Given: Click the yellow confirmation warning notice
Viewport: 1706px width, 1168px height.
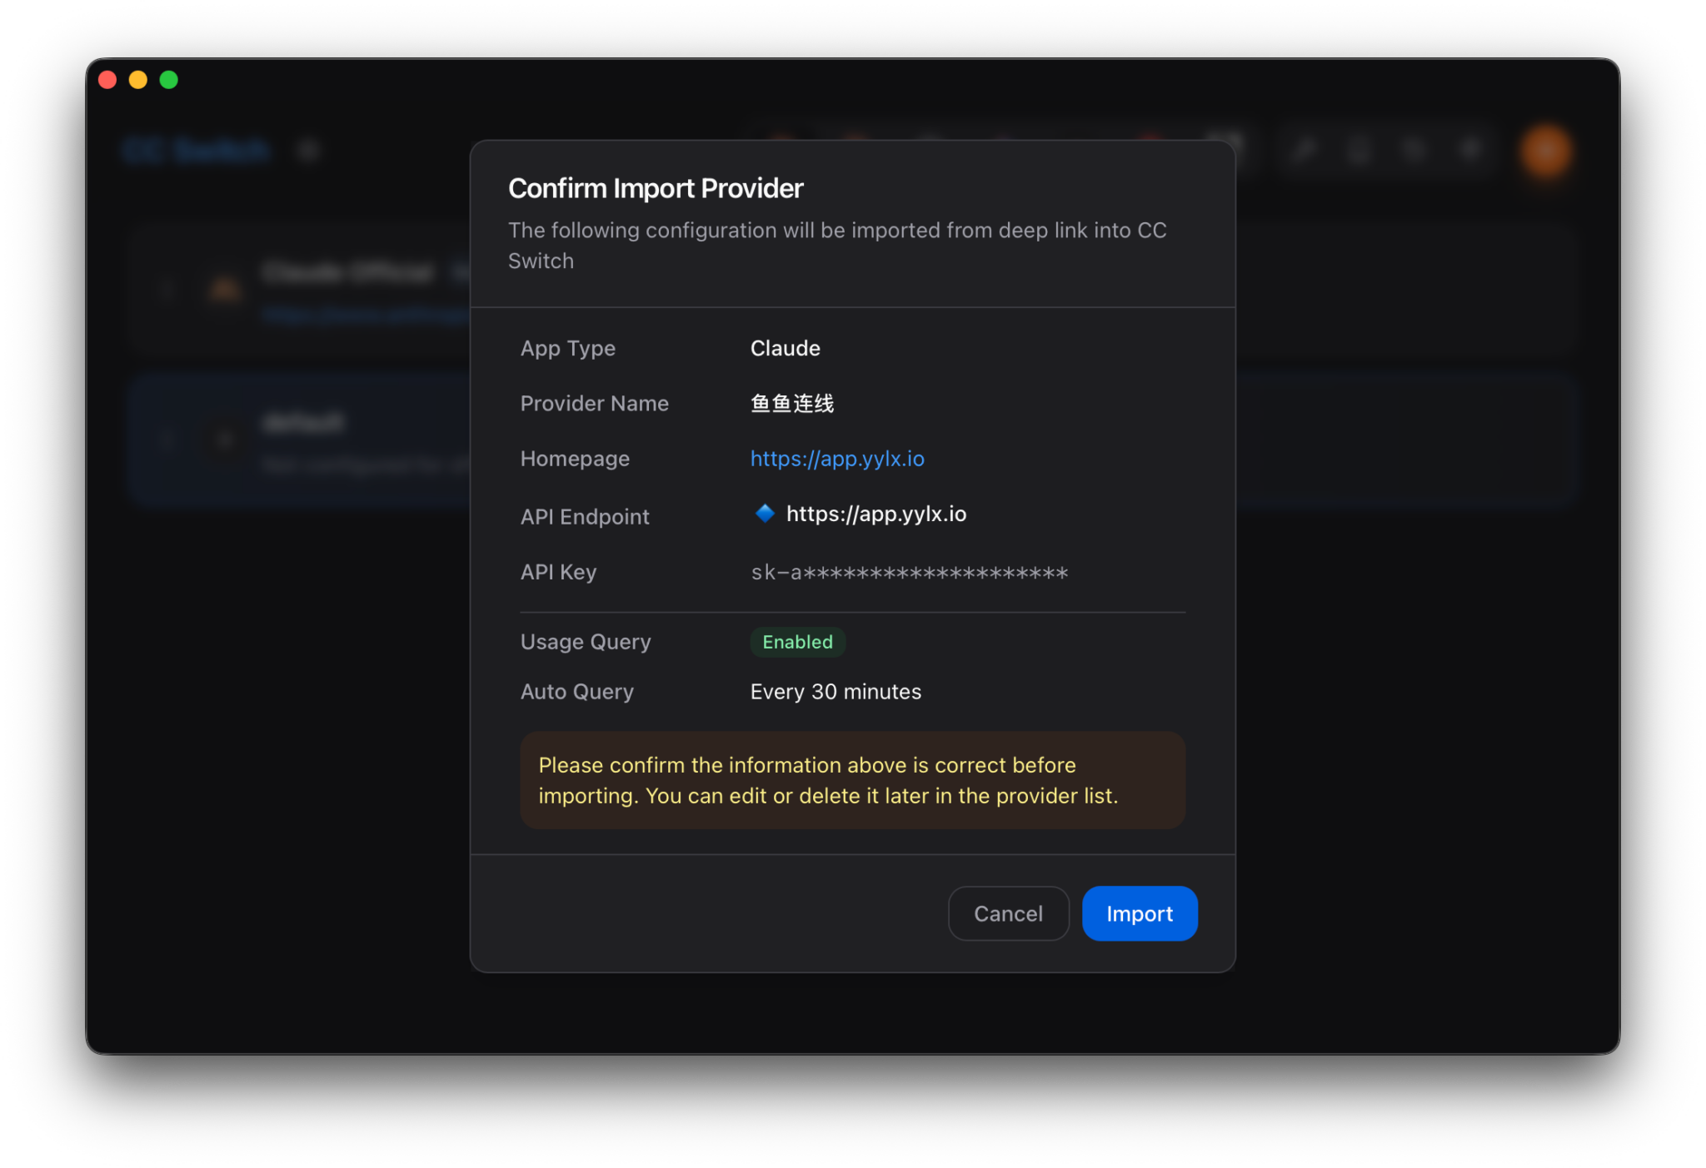Looking at the screenshot, I should click(852, 780).
